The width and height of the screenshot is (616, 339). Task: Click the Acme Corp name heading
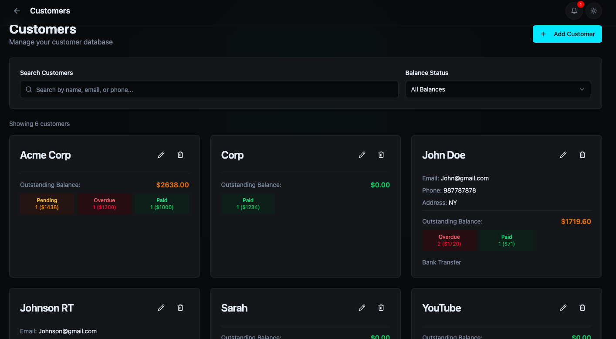45,155
